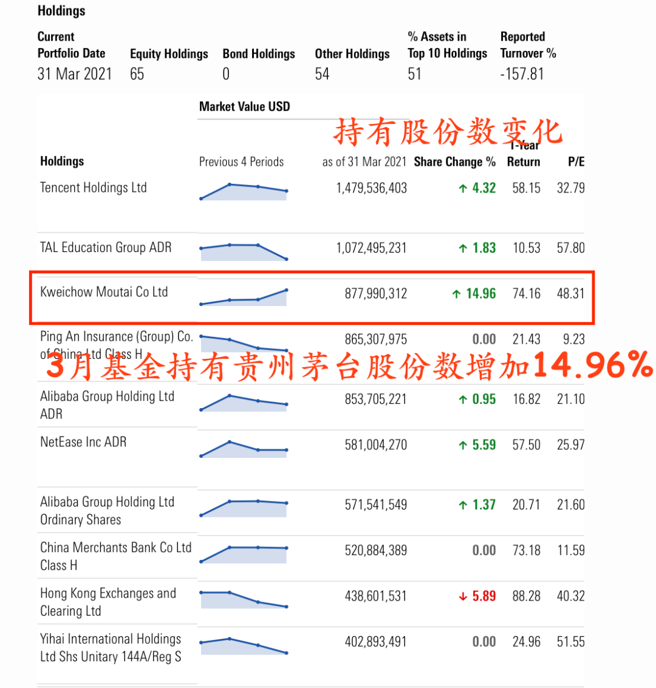Click the 'as of 31 Mar 2021' header
Image resolution: width=656 pixels, height=688 pixels.
coord(364,162)
